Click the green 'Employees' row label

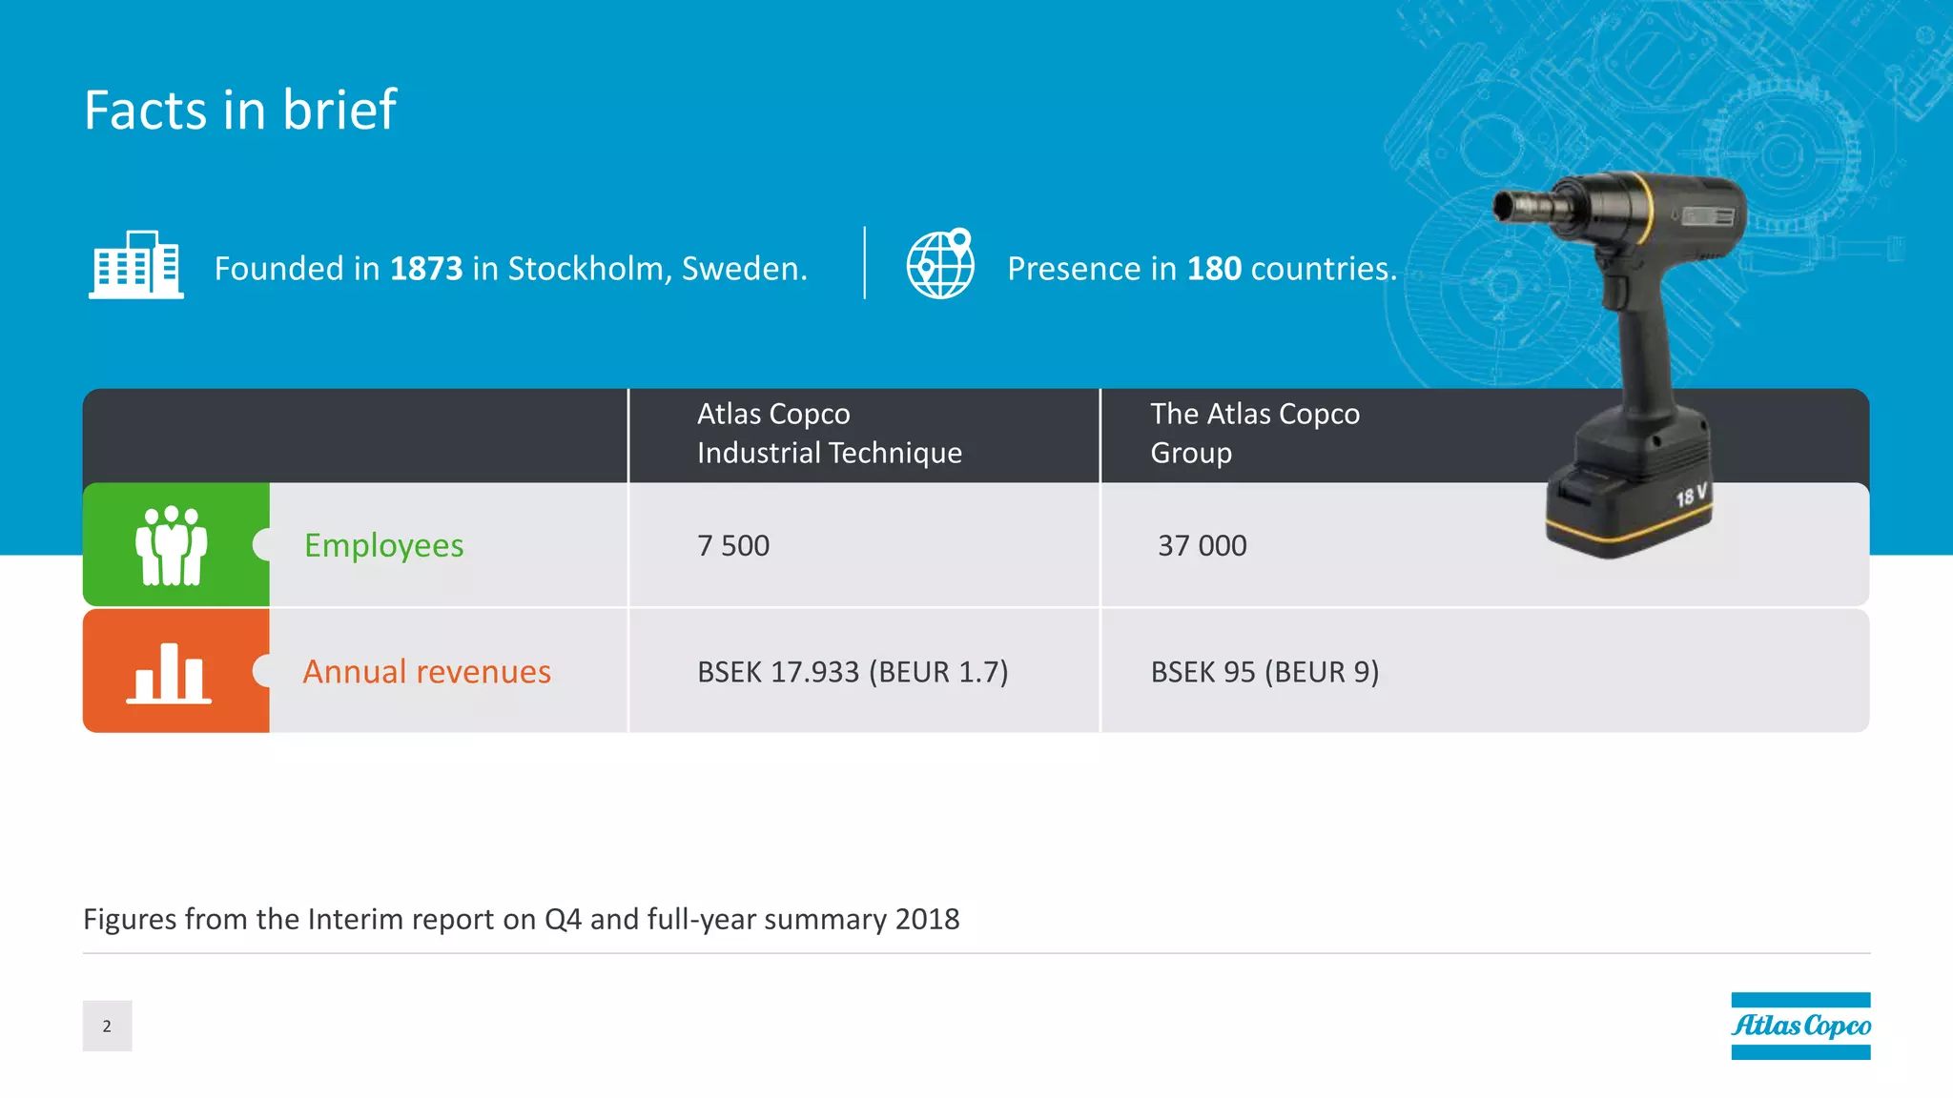383,545
